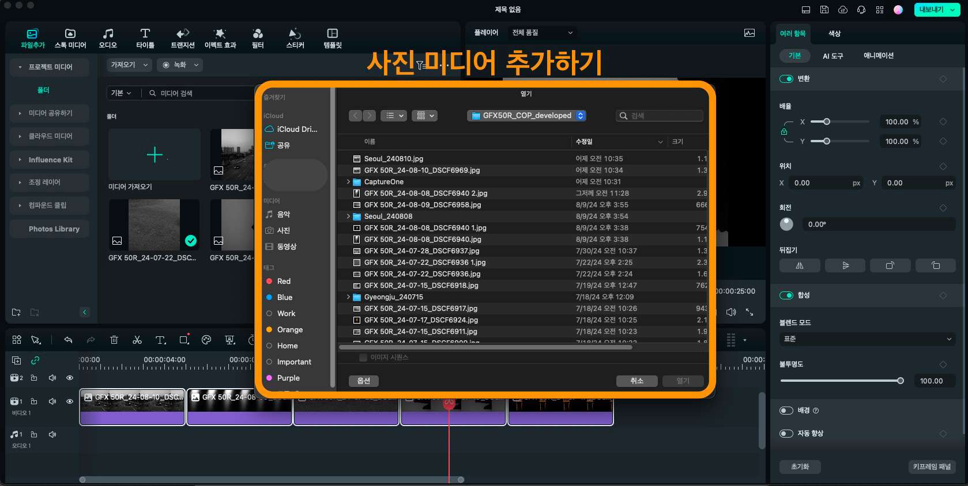Open the 이펙트 효과 effects tab
Screen dimensions: 968x486
220,39
